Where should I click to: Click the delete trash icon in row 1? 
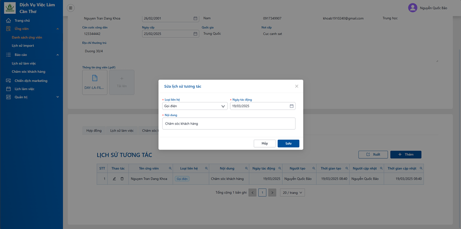click(122, 178)
